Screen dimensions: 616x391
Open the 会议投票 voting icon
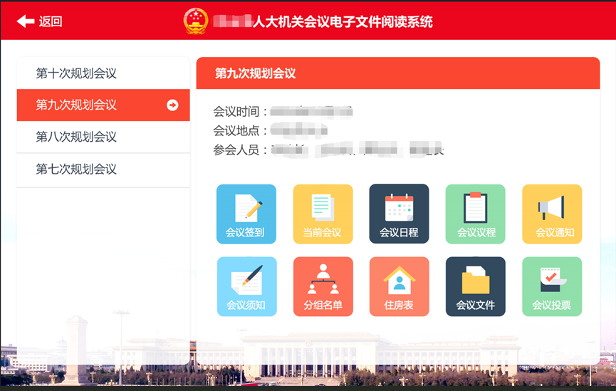pyautogui.click(x=552, y=286)
